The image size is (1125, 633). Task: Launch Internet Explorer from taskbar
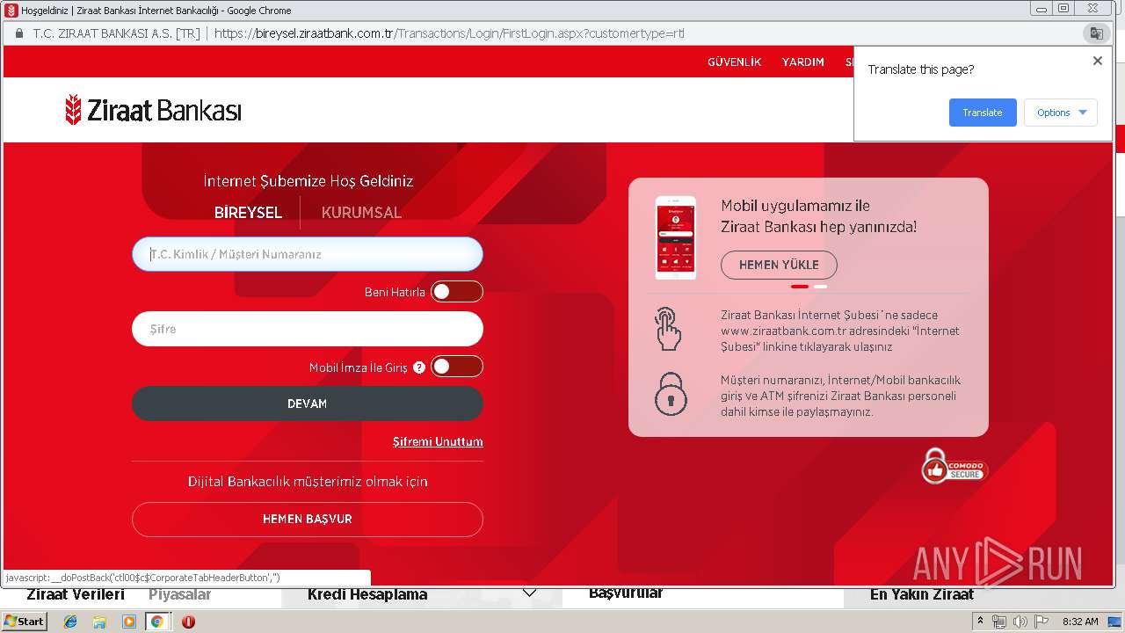pyautogui.click(x=70, y=622)
